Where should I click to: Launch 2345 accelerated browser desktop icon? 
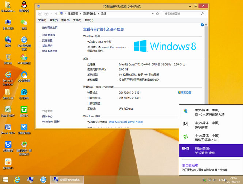[x=24, y=44]
